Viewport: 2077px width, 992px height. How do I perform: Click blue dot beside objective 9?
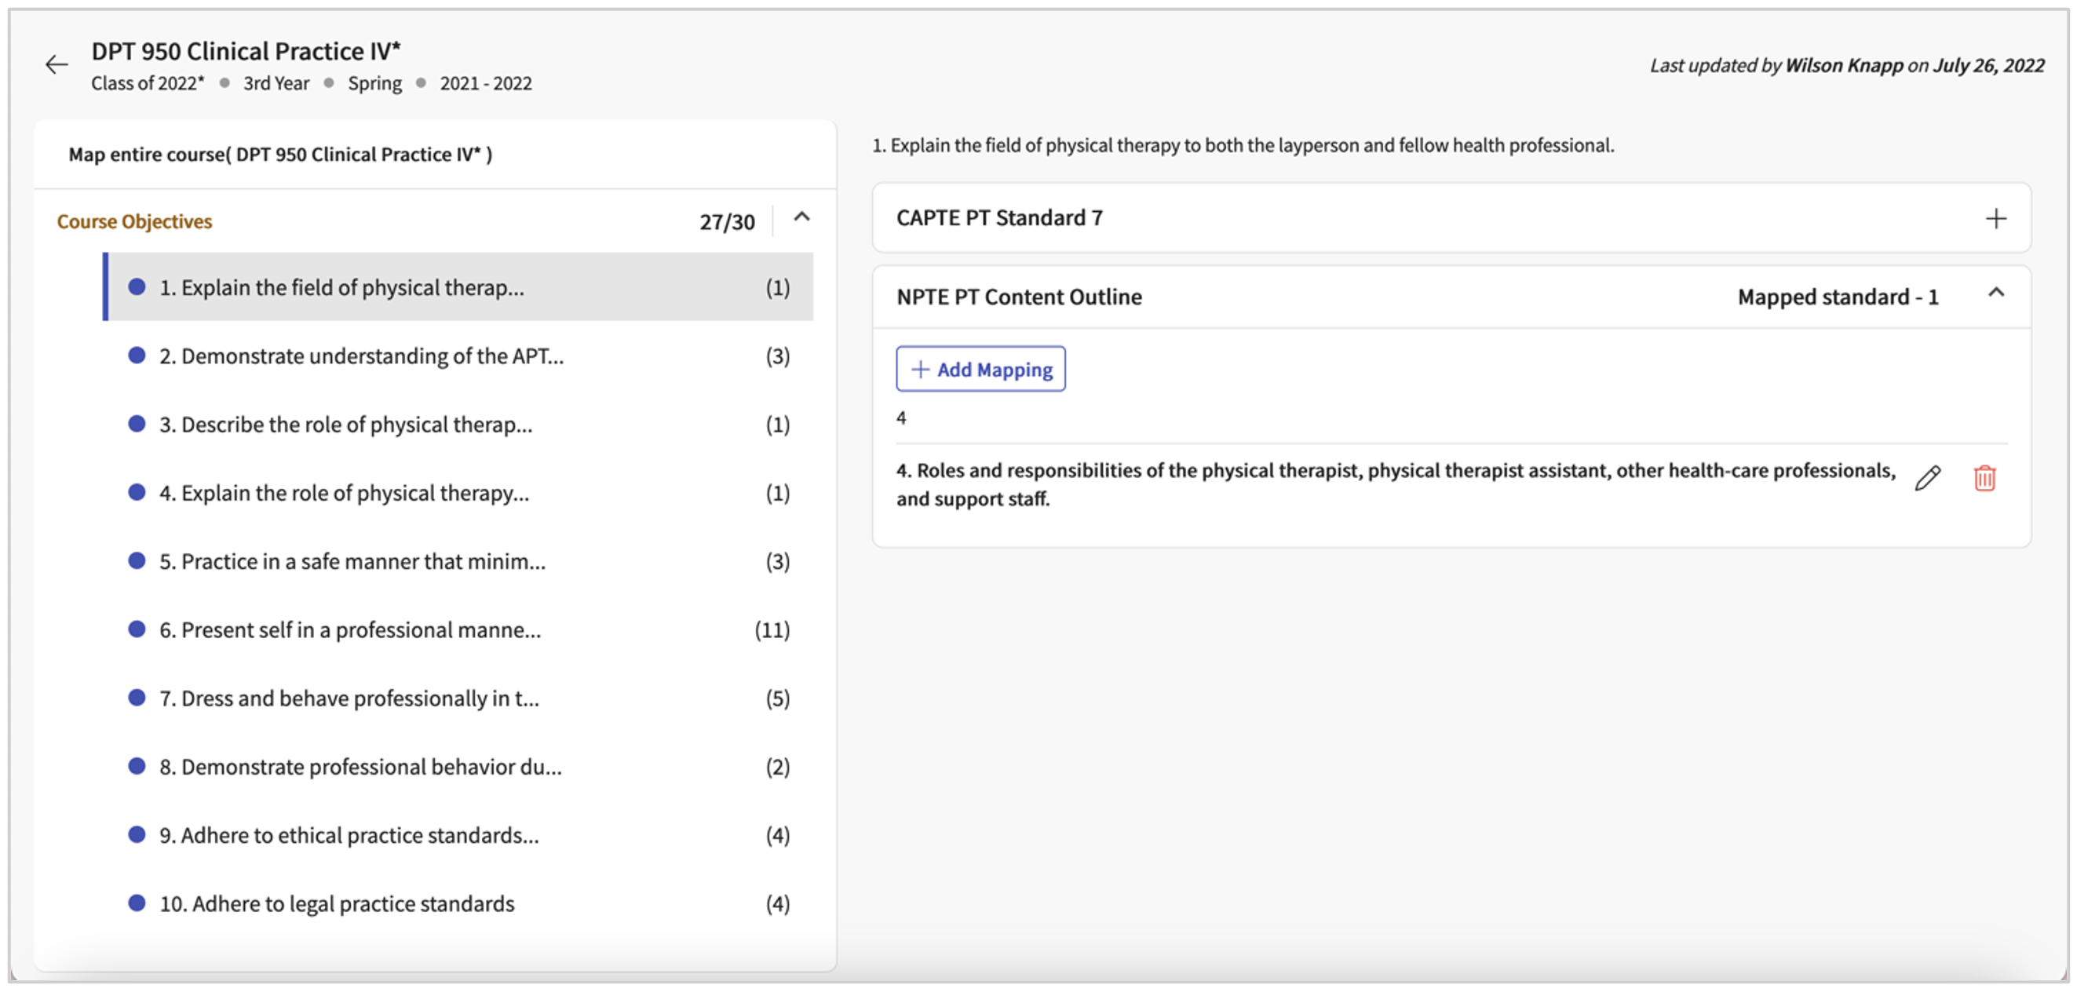tap(137, 835)
